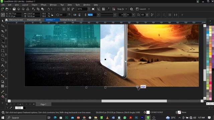Select the Transparency checkerboard tool
Image resolution: width=214 pixels, height=120 pixels.
point(2,86)
